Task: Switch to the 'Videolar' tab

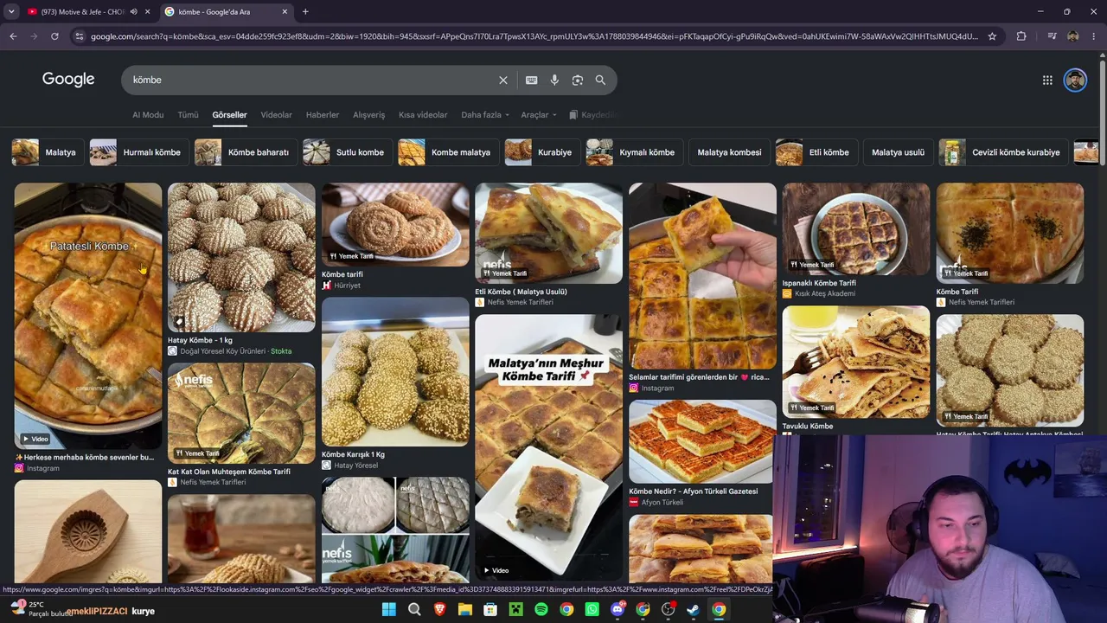Action: click(276, 115)
